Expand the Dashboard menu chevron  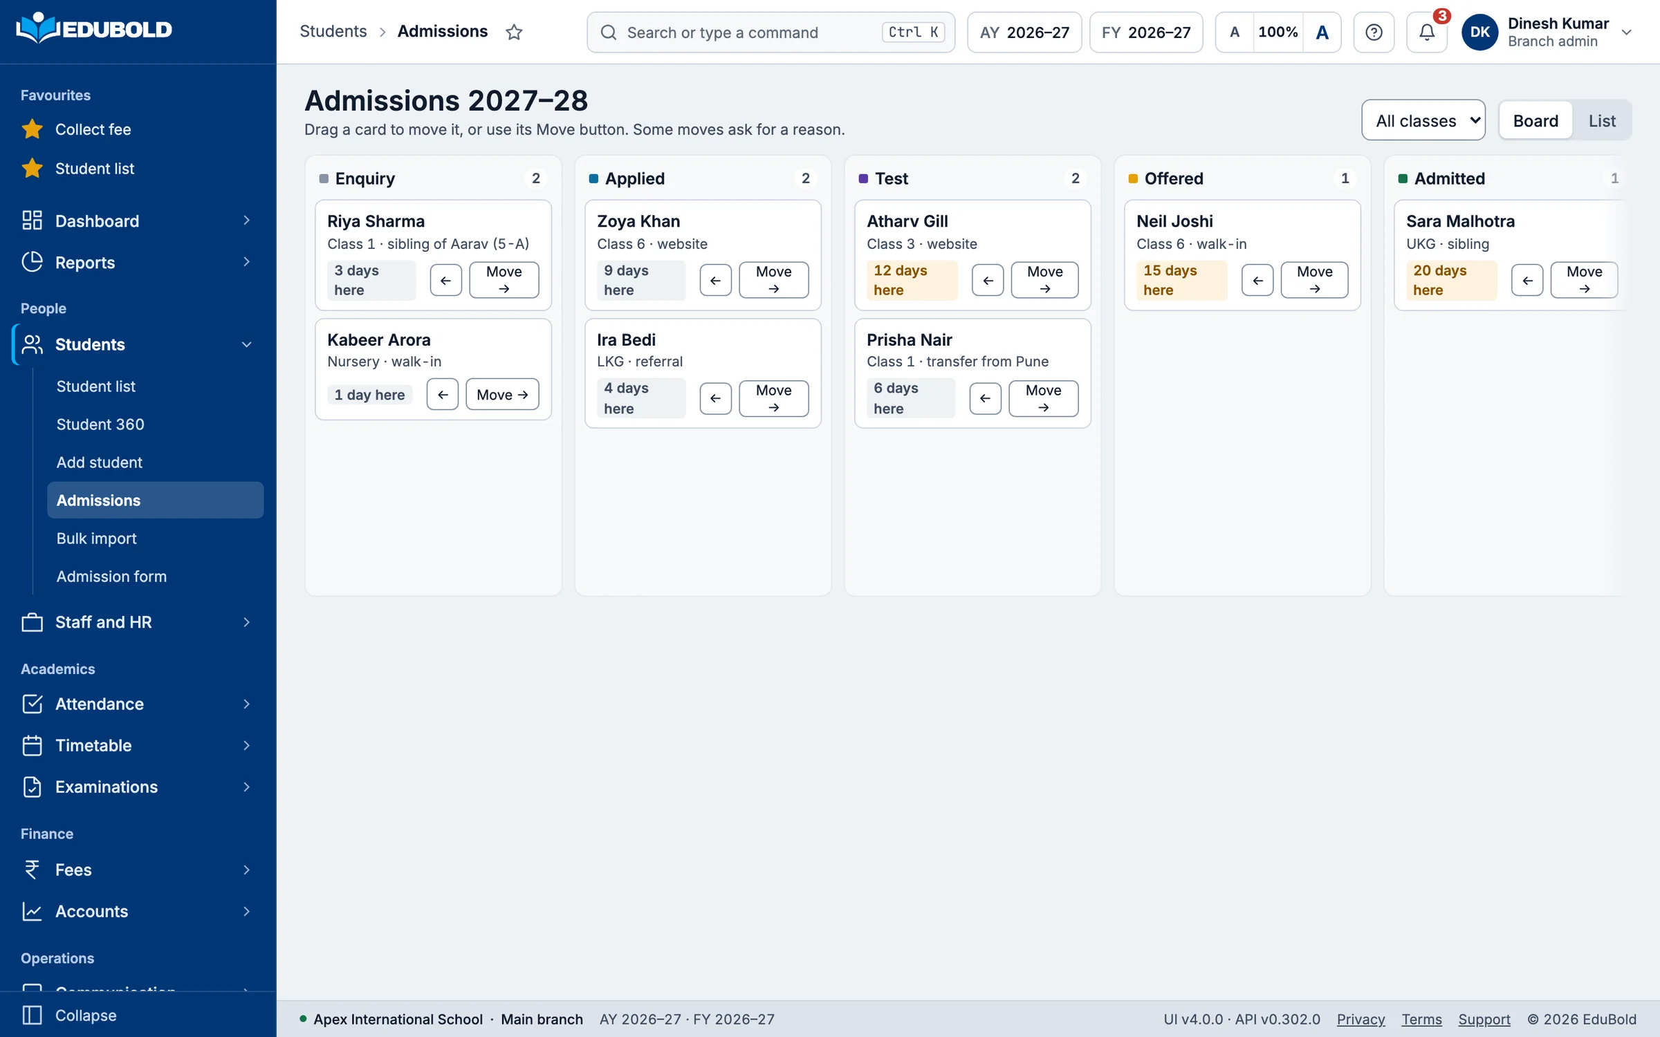pyautogui.click(x=246, y=221)
